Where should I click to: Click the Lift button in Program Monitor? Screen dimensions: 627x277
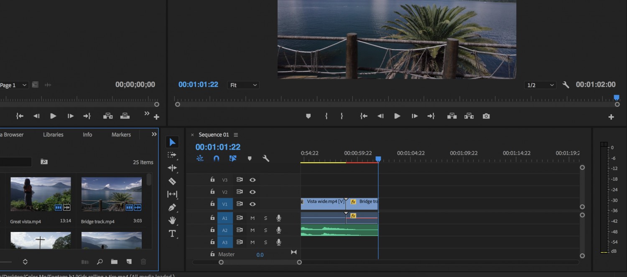(452, 116)
